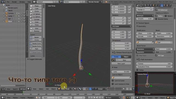The image size is (176, 99).
Task: Add a new screen layout with plus icon
Action: (x=54, y=2)
